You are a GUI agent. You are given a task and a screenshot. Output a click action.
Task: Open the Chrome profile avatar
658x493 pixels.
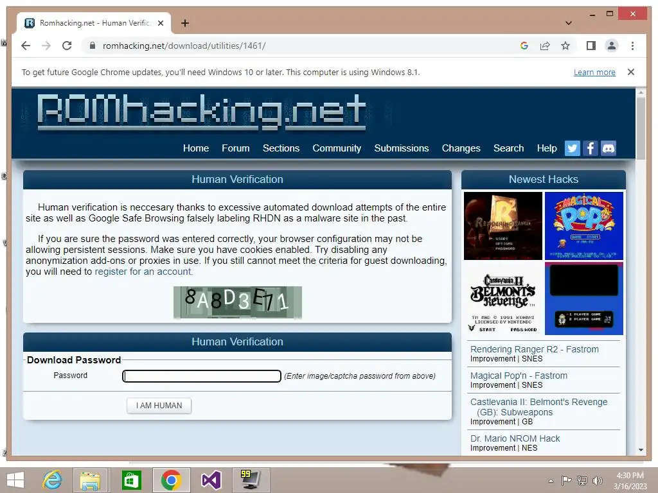pos(612,46)
